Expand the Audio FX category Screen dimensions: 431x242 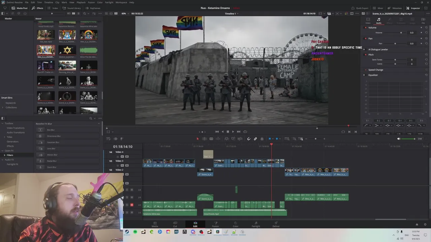coord(3,160)
